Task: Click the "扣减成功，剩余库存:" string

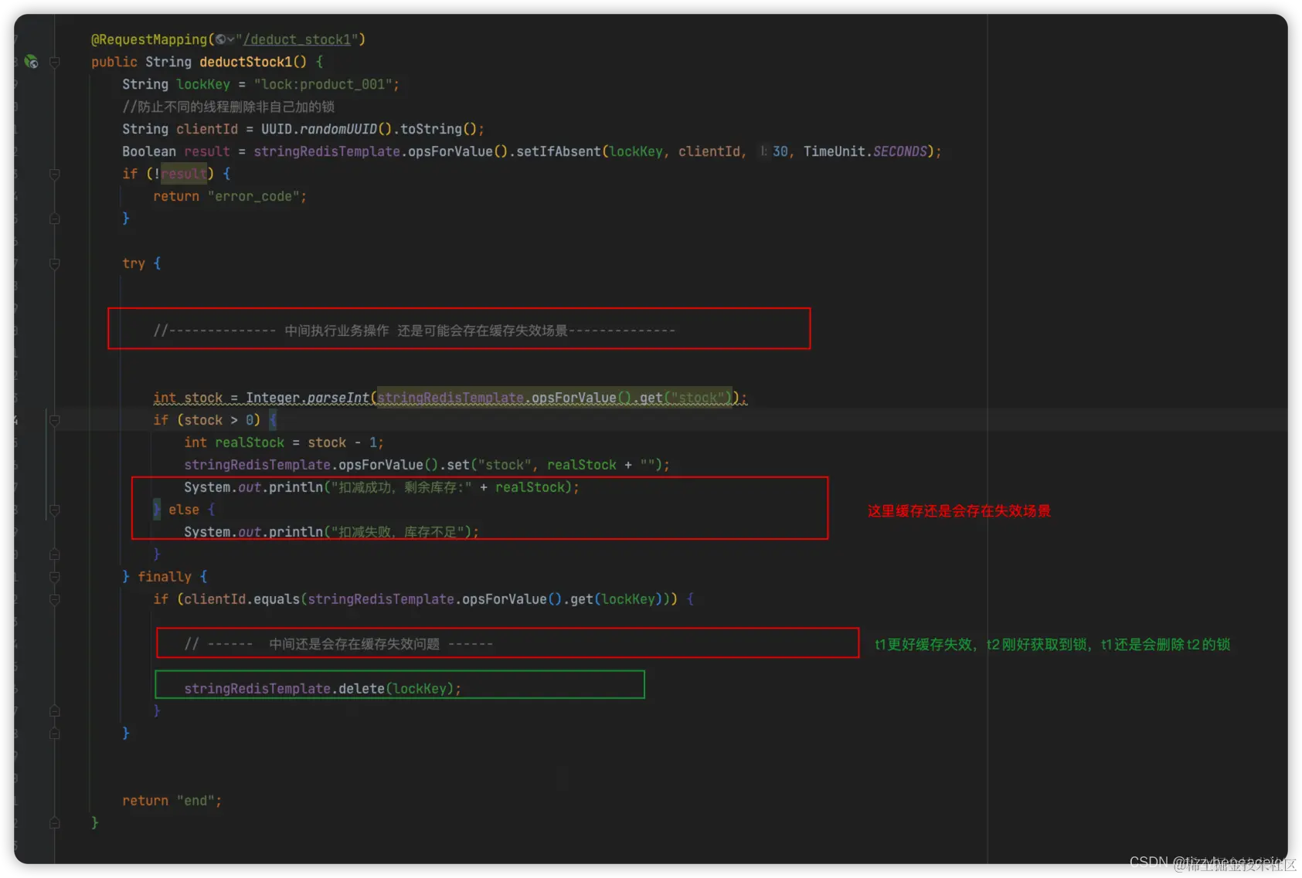Action: [401, 487]
